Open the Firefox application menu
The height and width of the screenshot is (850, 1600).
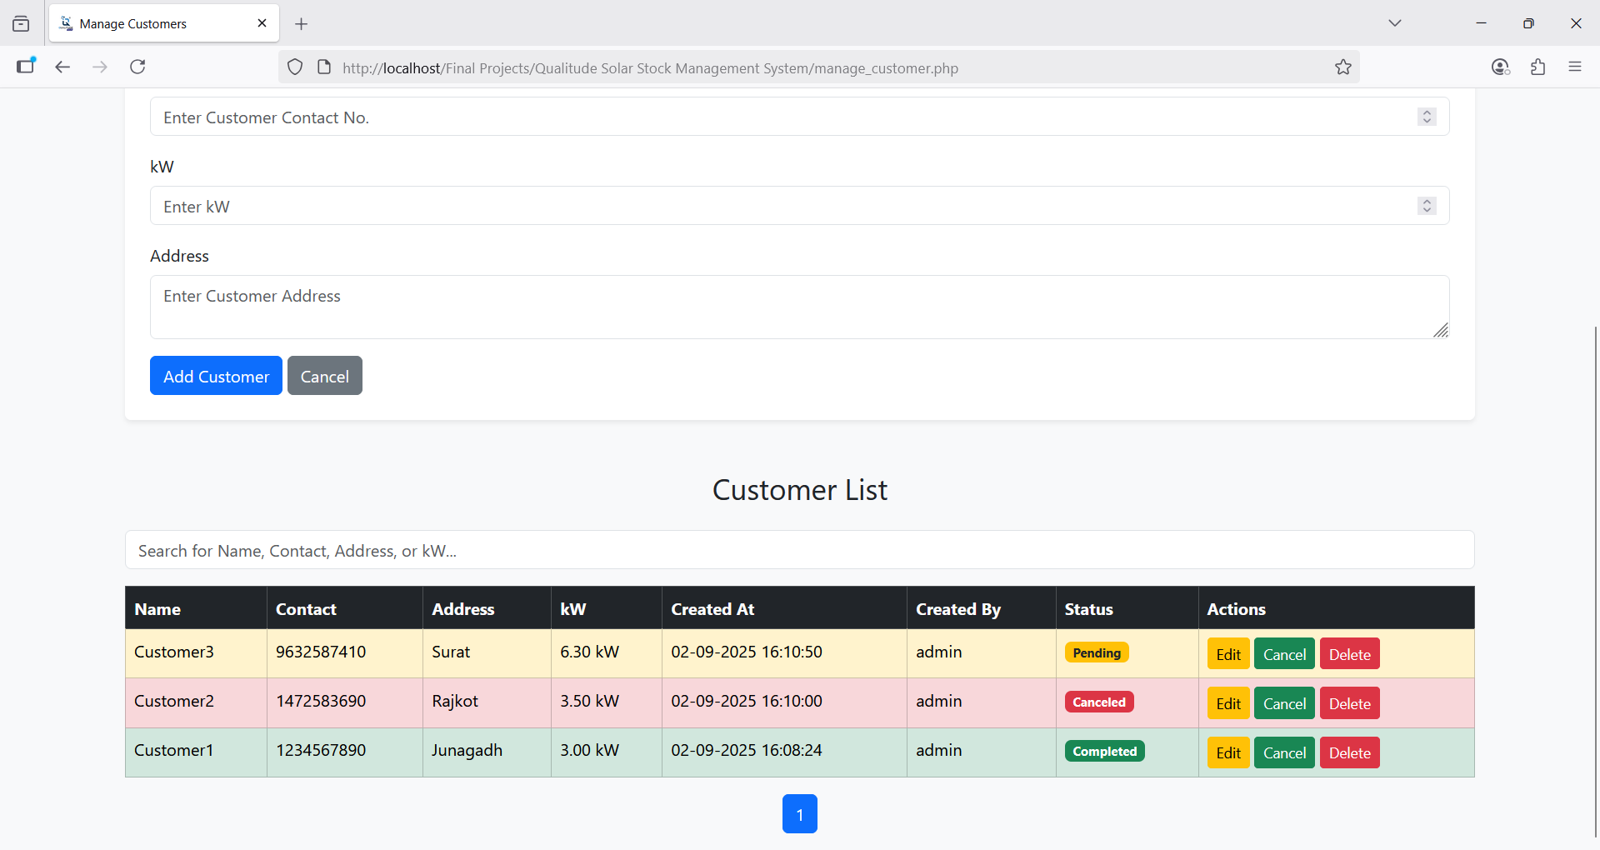point(1574,67)
